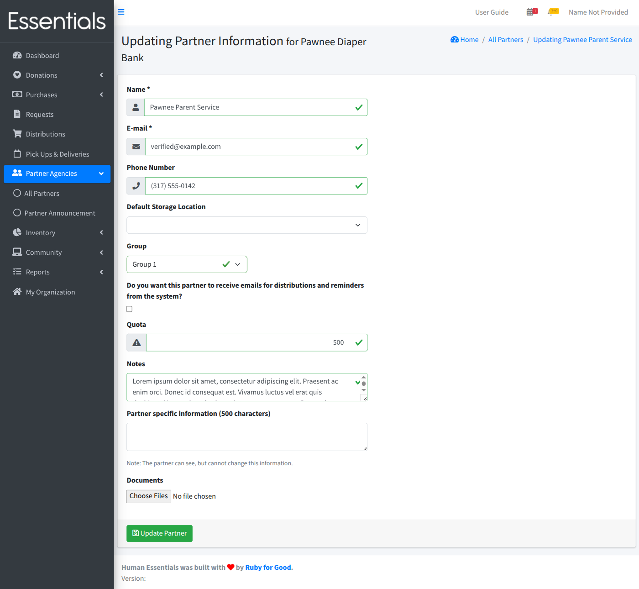Go to Distributions in the sidebar

click(x=57, y=134)
